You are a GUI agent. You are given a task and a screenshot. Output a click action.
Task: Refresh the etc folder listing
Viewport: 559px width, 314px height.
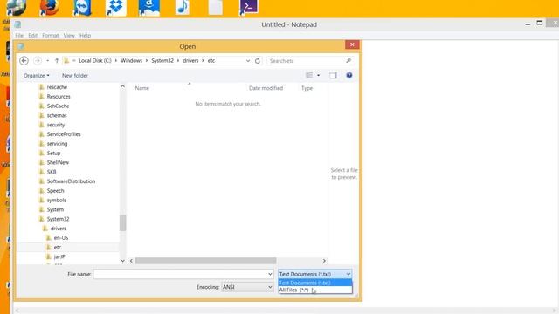[258, 61]
